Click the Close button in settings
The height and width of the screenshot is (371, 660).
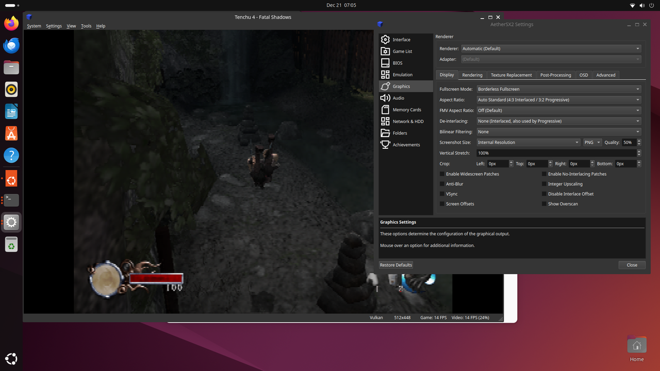tap(632, 265)
